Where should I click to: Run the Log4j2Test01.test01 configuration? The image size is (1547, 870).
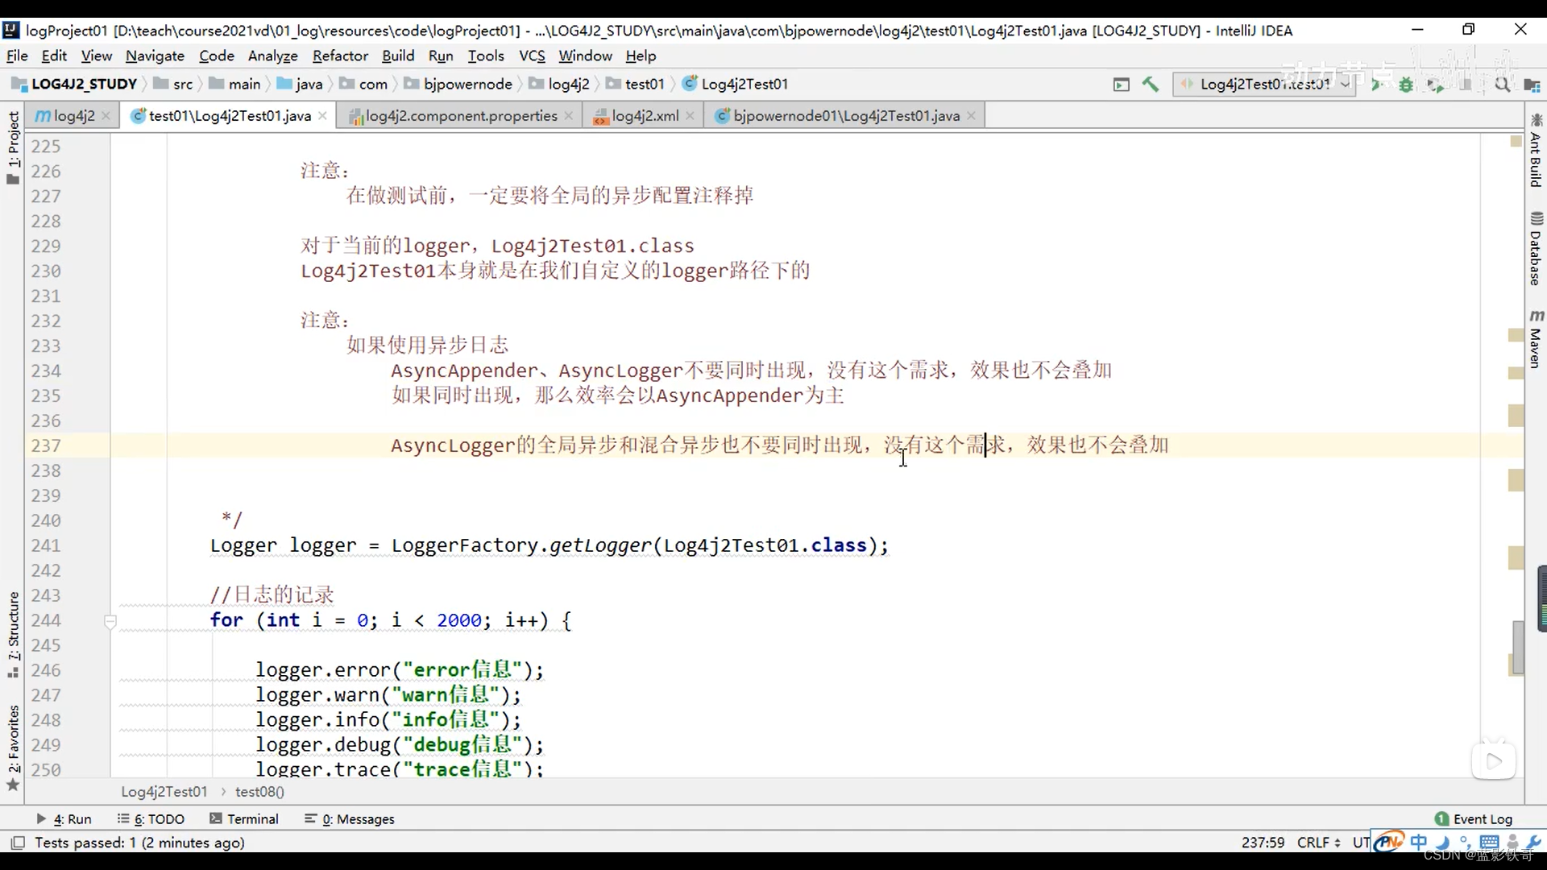point(1376,84)
